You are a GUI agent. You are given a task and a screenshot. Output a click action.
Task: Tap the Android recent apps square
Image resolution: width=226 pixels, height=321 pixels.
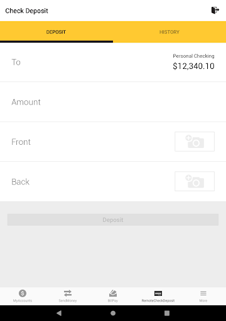pos(167,313)
